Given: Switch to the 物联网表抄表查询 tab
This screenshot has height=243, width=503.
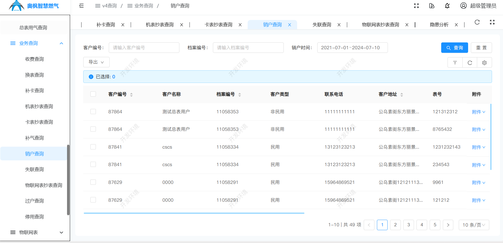Looking at the screenshot, I should 380,25.
